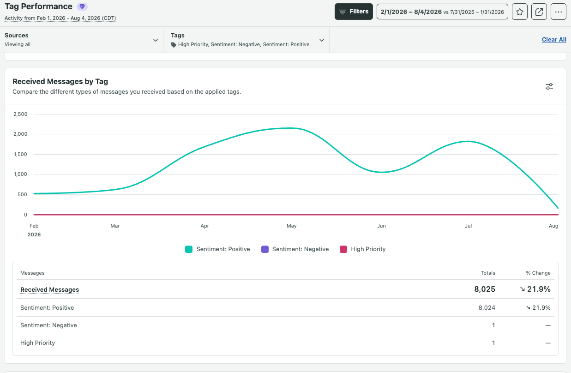Click the down-arrow beside 21.9% total change

pyautogui.click(x=523, y=289)
